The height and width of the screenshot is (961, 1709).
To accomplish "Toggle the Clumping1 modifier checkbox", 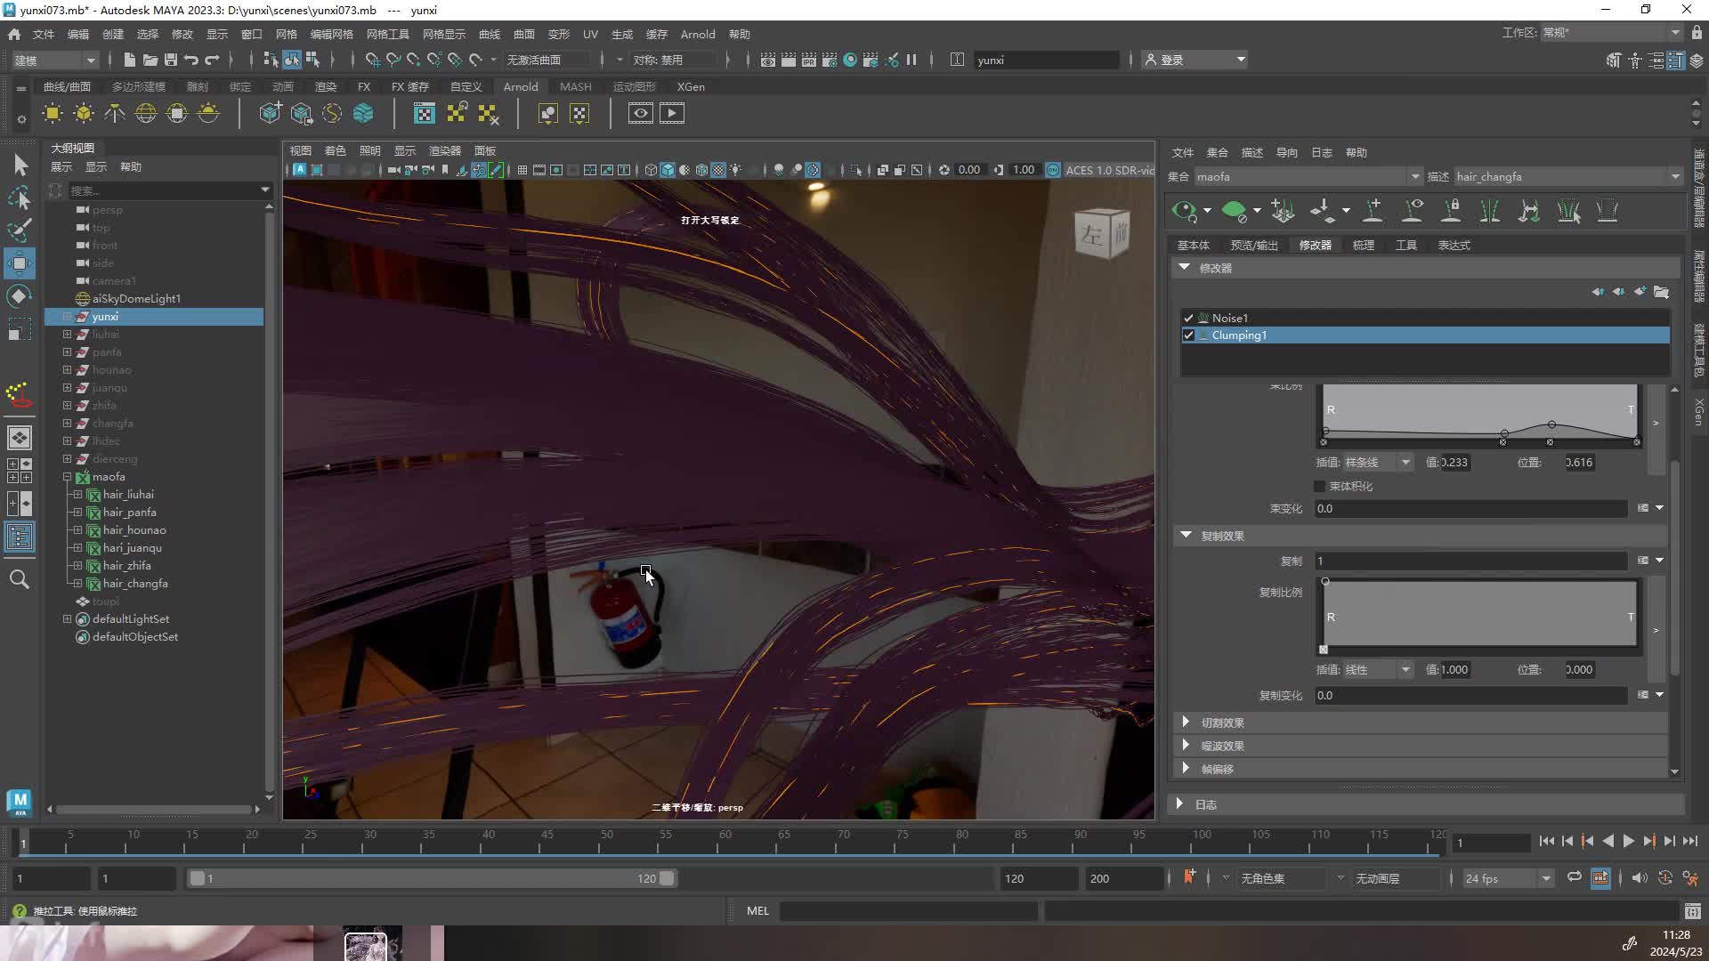I will [1188, 335].
